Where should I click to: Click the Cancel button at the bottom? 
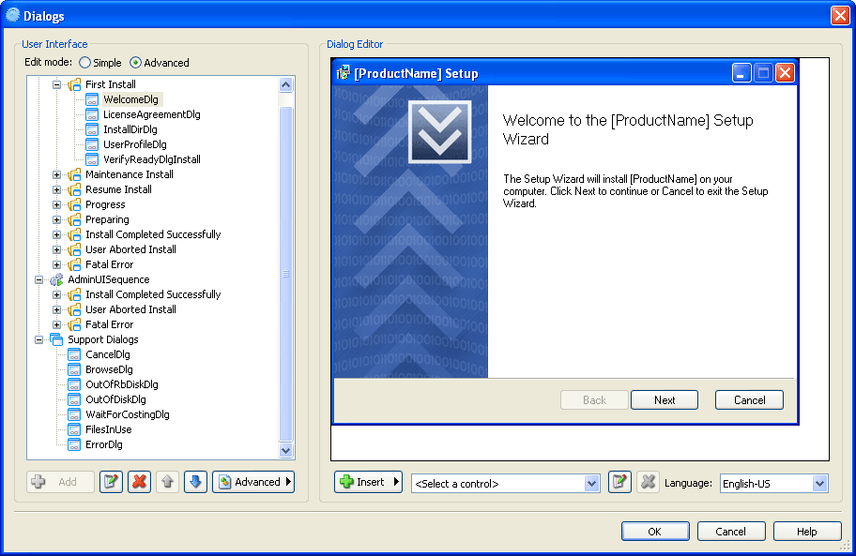coord(731,532)
